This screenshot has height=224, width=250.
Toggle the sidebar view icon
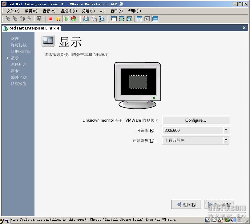[x=114, y=19]
